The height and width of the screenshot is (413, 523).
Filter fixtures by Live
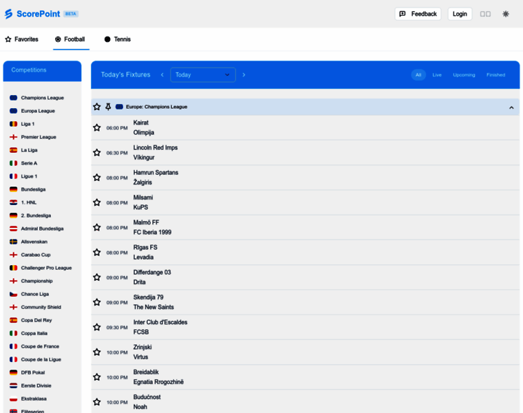pos(437,75)
